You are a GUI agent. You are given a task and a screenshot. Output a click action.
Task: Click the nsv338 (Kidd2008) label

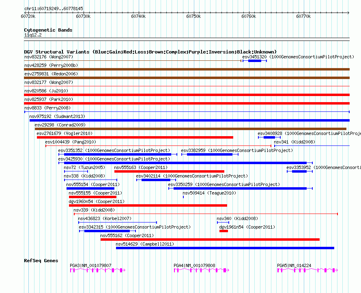pos(84,176)
